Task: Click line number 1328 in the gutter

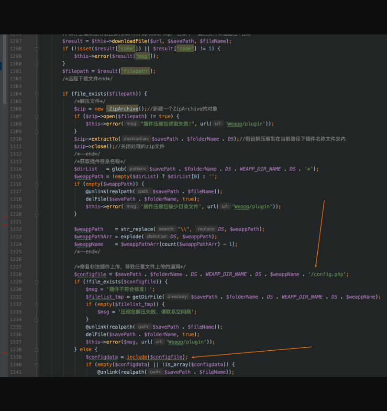Action: click(x=15, y=274)
